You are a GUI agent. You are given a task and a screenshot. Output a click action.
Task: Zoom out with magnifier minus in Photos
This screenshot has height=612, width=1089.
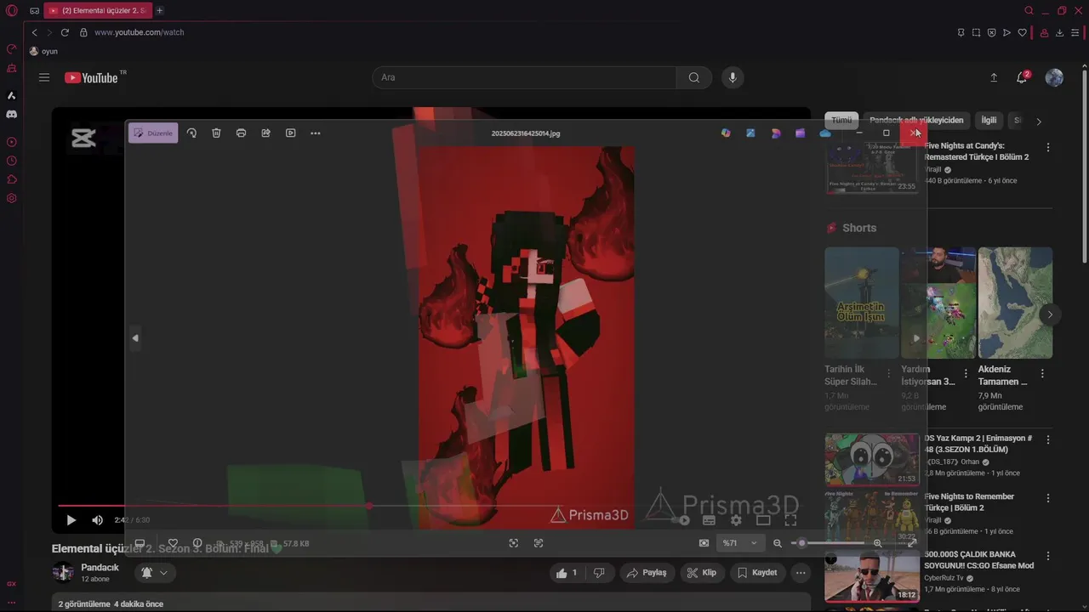[x=777, y=543]
